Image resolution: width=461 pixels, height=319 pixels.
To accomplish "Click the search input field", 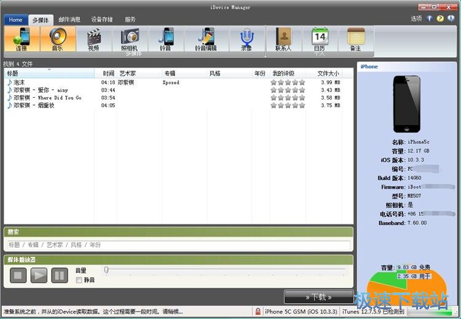I will [178, 245].
